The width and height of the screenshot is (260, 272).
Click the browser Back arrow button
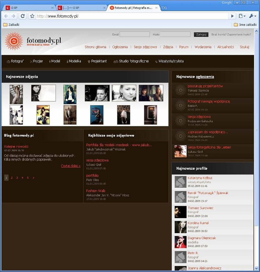click(x=6, y=16)
